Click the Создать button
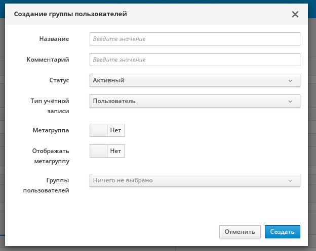 [x=282, y=232]
